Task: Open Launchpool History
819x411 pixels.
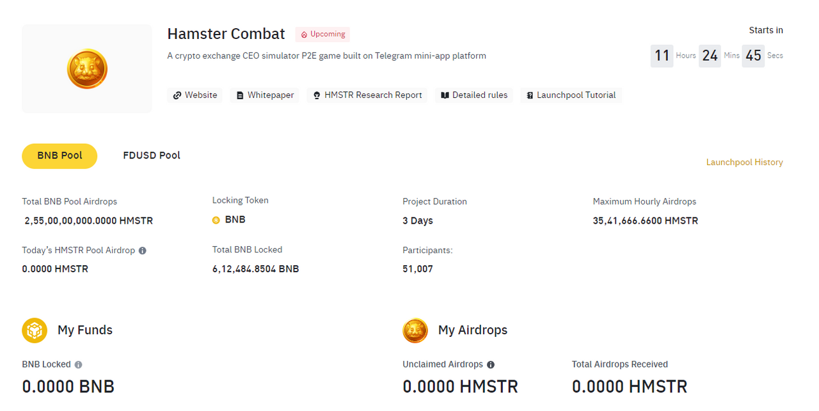Action: (x=744, y=162)
